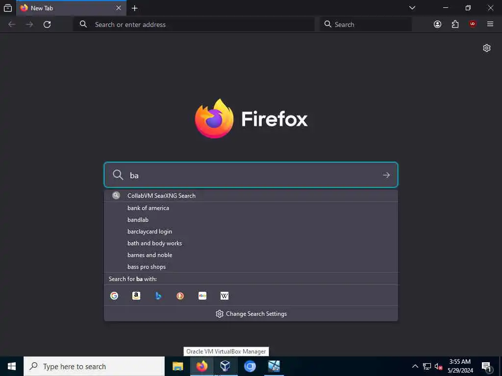Open the clock showing 3:55 AM
This screenshot has height=376, width=502.
coord(460,366)
